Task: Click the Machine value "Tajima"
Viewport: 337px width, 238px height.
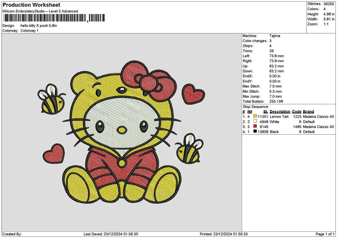Action: (275, 36)
